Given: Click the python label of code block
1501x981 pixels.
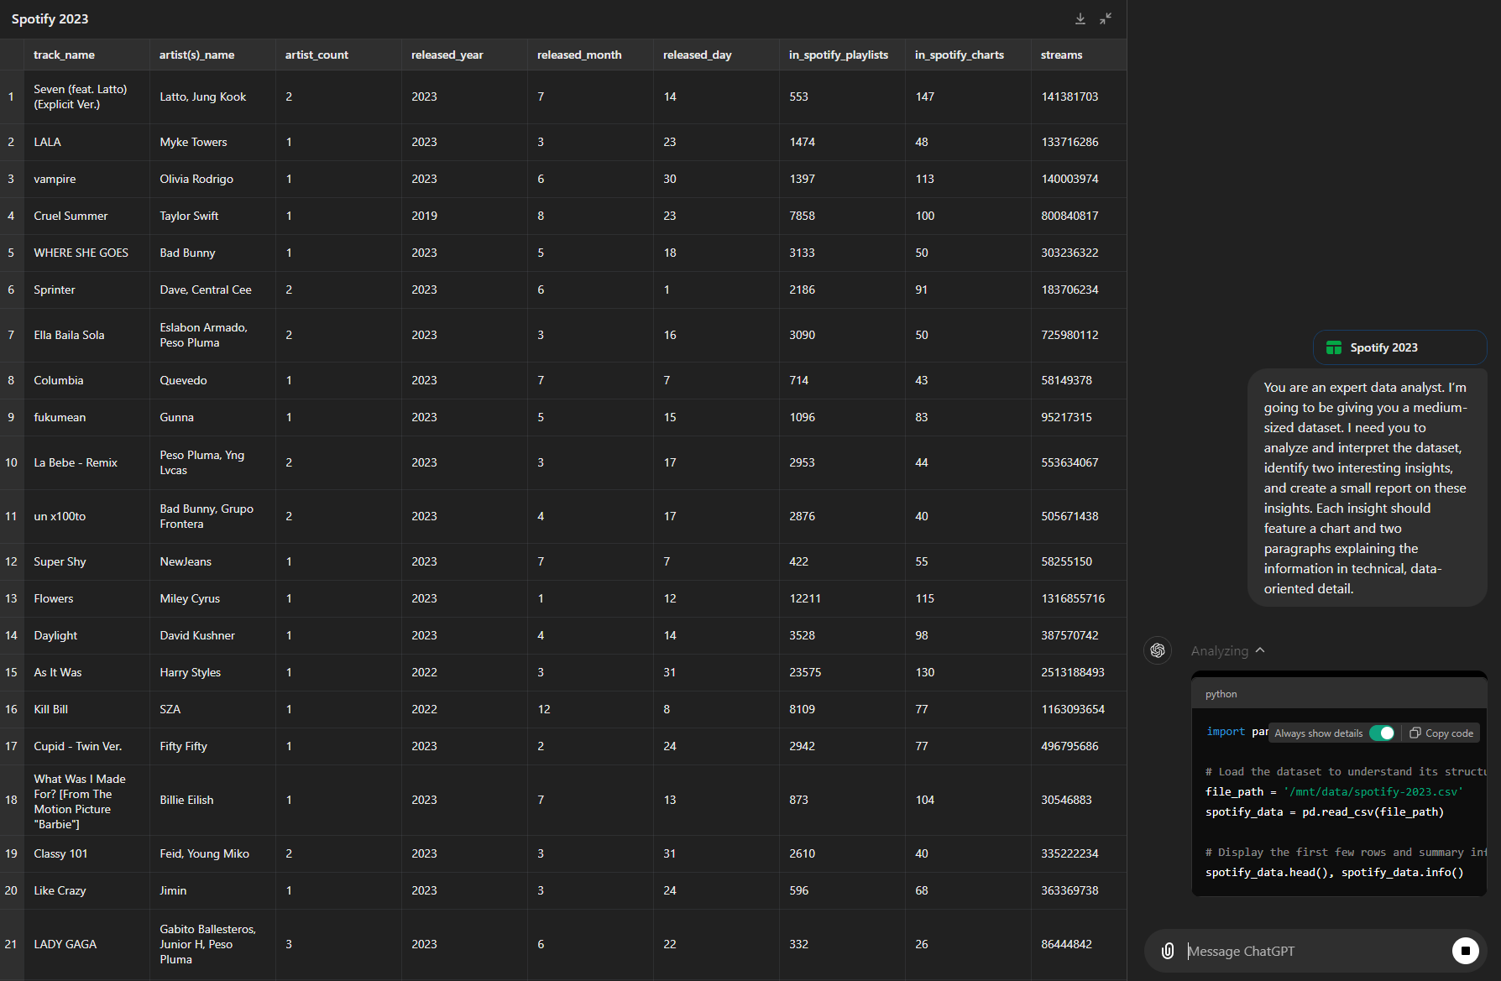Looking at the screenshot, I should pos(1221,694).
